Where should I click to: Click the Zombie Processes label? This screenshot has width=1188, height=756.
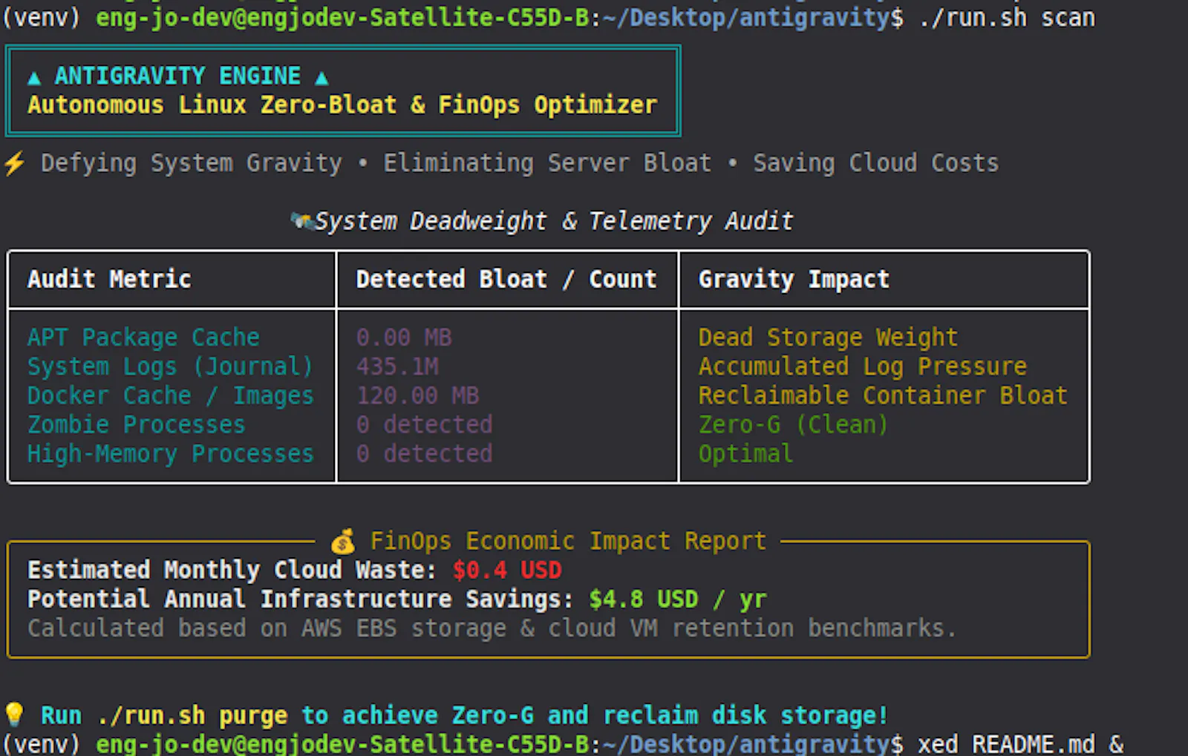[x=137, y=424]
